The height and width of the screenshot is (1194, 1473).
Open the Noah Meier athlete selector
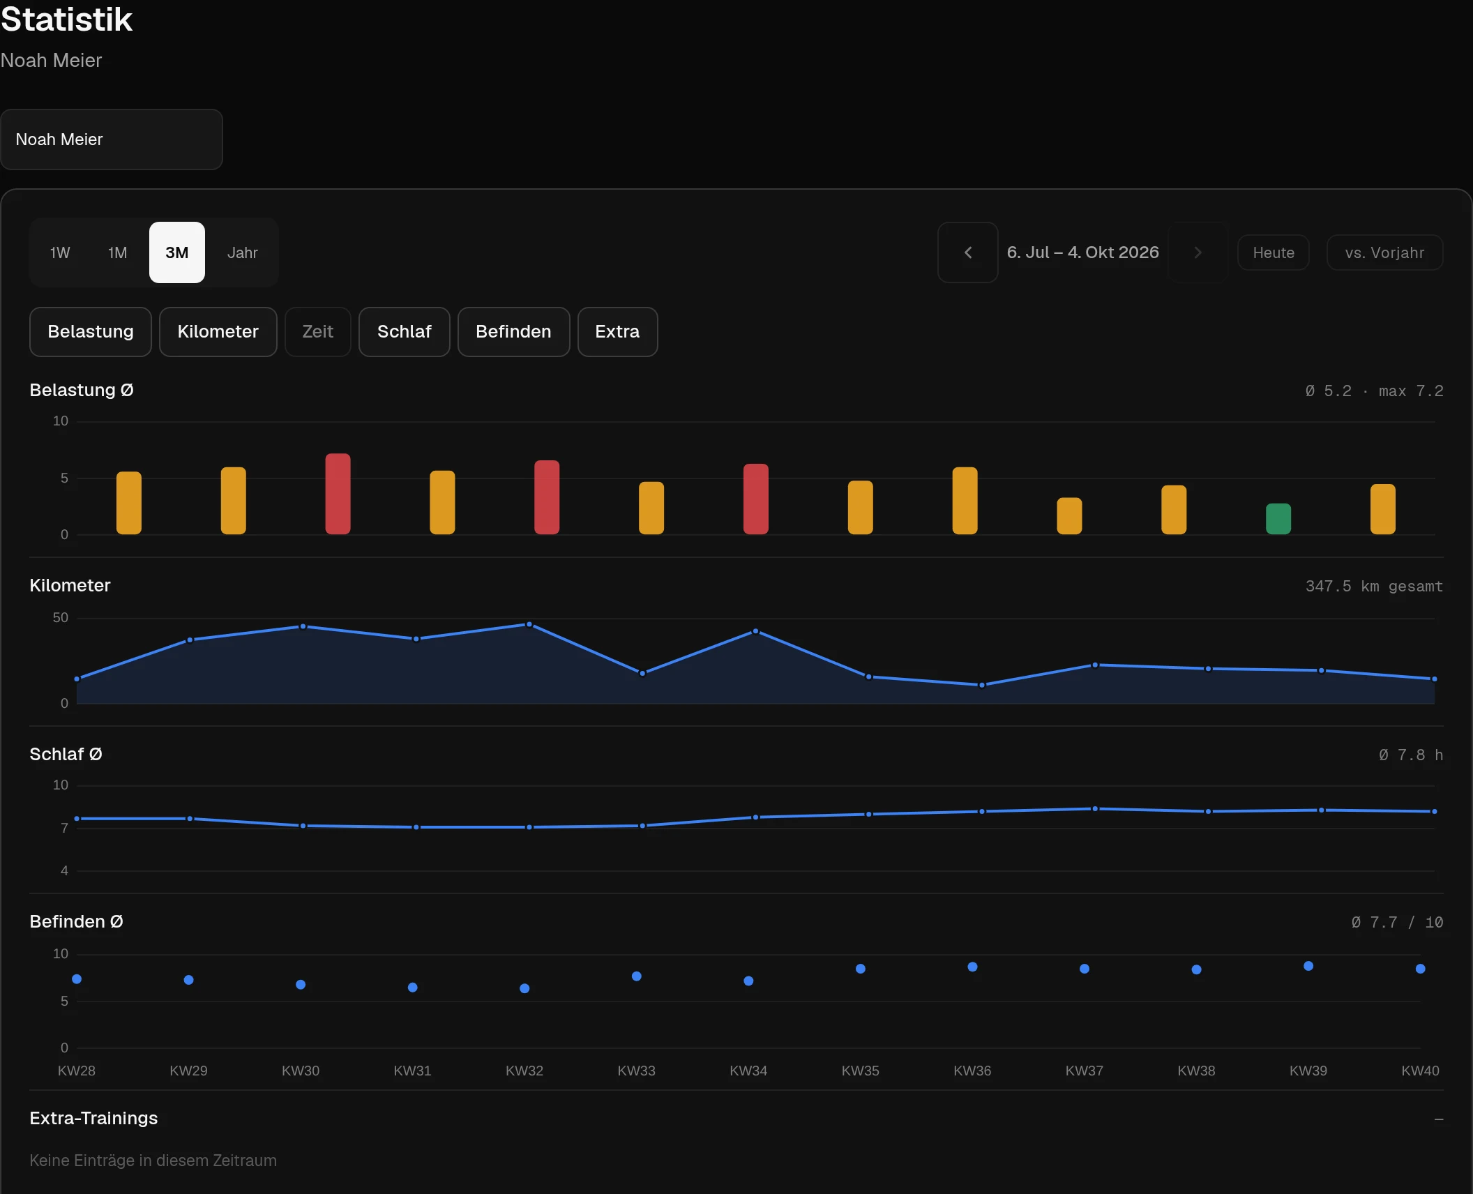112,139
